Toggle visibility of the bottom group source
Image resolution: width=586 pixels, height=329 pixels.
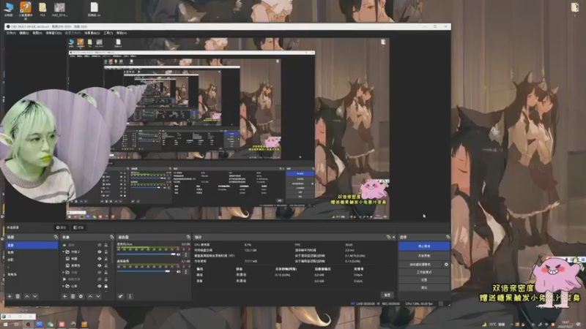click(100, 286)
